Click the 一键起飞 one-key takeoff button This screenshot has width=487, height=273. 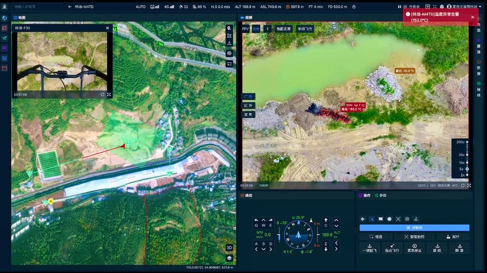click(x=370, y=248)
